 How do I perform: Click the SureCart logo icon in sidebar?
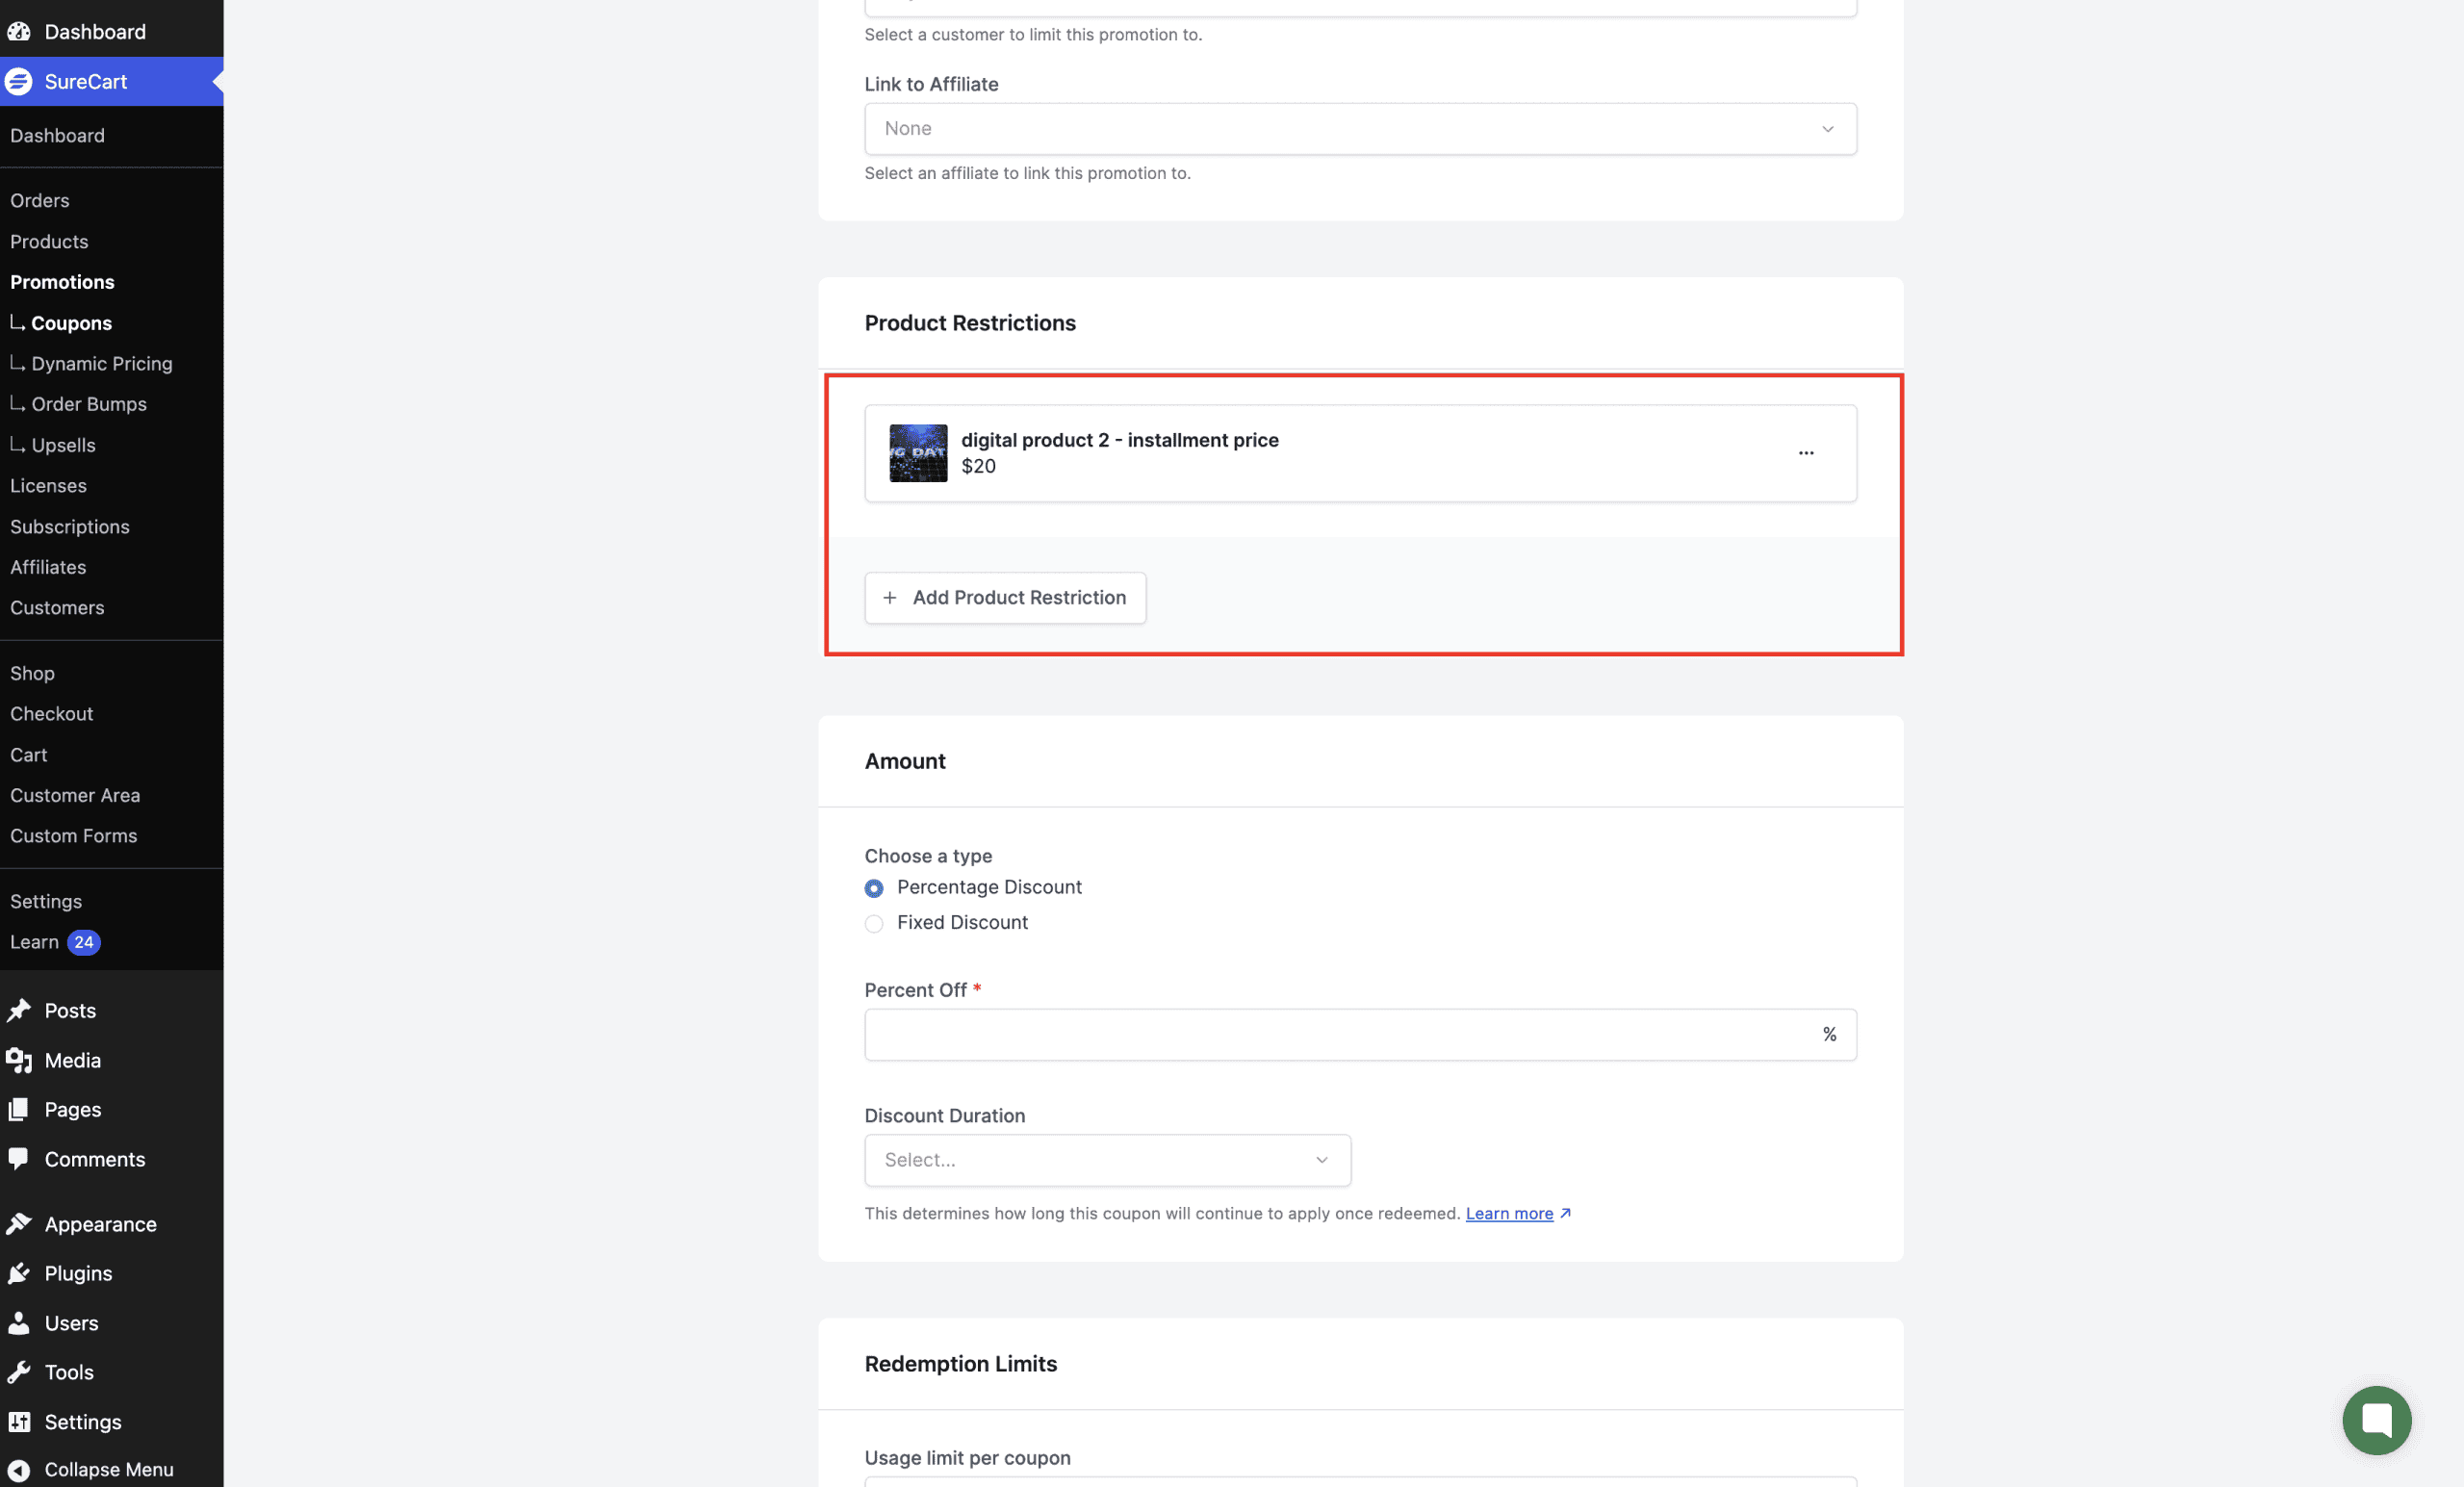pyautogui.click(x=18, y=81)
